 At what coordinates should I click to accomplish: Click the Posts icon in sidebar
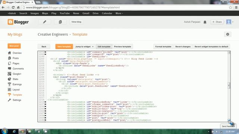9,58
